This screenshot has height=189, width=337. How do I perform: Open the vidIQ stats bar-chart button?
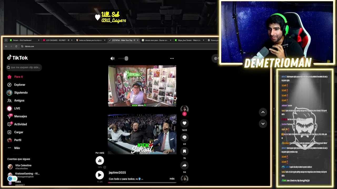coord(100,160)
